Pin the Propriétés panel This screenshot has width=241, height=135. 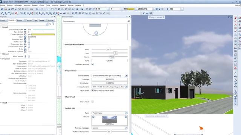(52, 16)
